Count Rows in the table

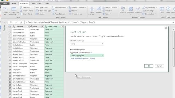click(x=26, y=14)
